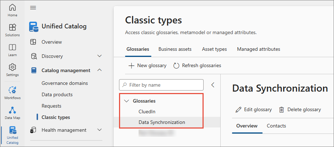334x147 pixels.
Task: Open the Data Map icon
Action: click(12, 110)
